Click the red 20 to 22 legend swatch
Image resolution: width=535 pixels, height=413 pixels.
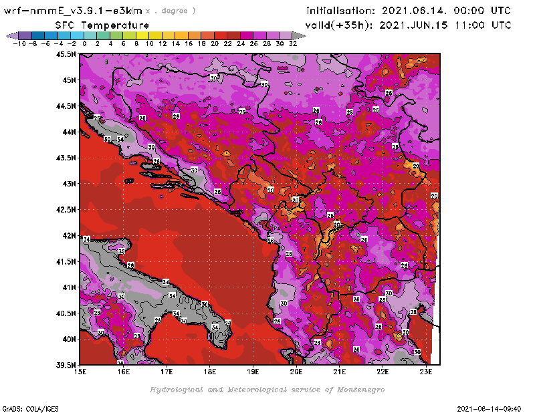pos(221,35)
